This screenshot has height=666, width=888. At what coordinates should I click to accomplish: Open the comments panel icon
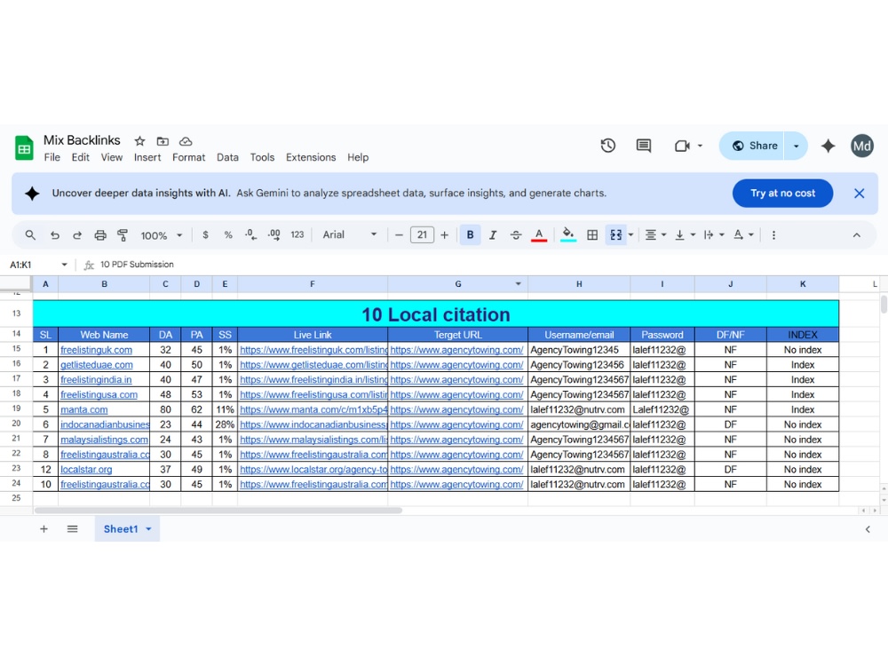point(643,146)
